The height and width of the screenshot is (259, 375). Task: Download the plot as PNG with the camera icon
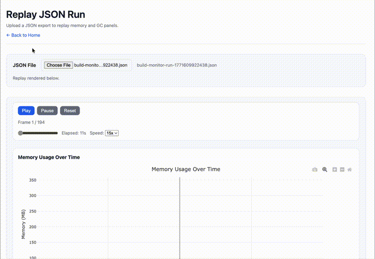pyautogui.click(x=315, y=170)
